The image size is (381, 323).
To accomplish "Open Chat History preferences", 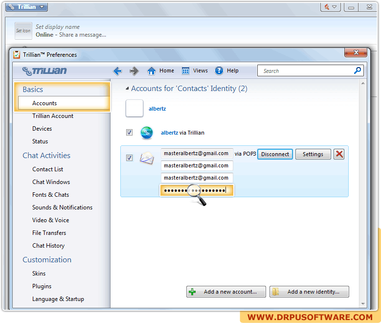I will (48, 246).
